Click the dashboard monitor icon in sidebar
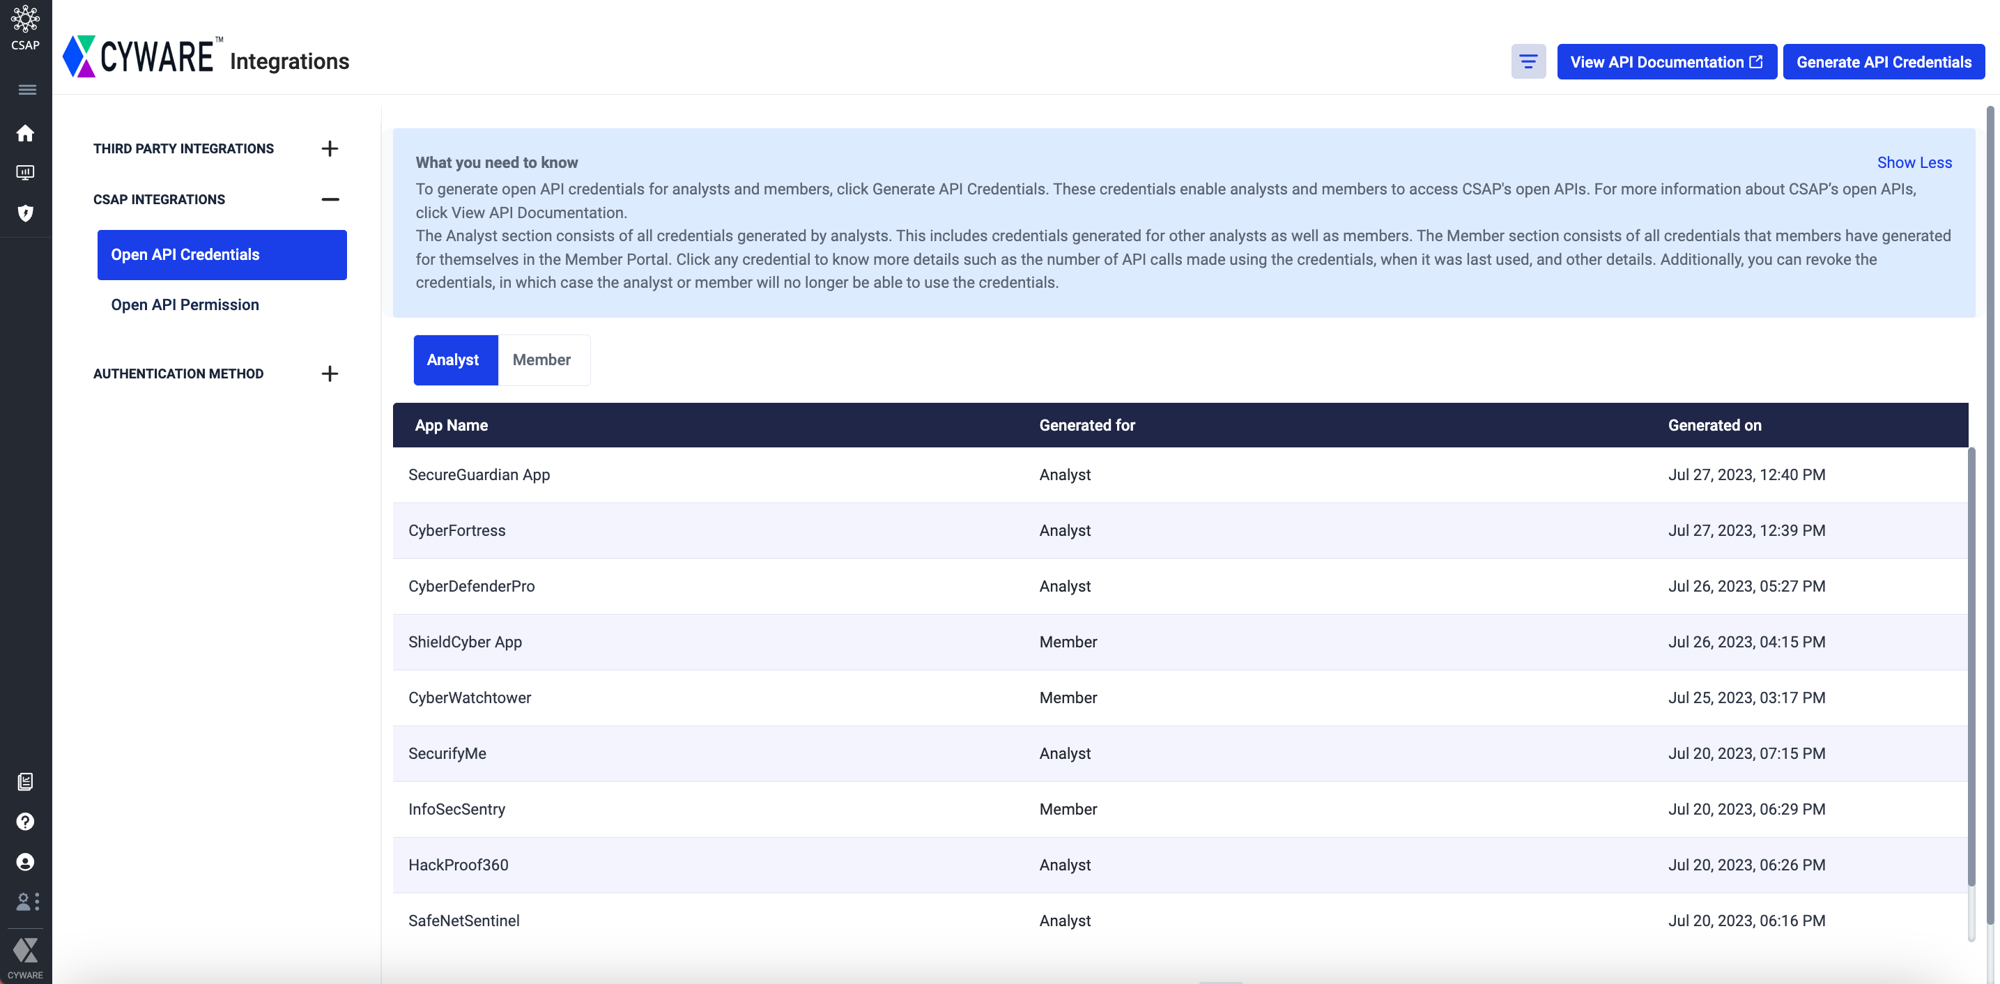The height and width of the screenshot is (984, 2000). point(26,172)
